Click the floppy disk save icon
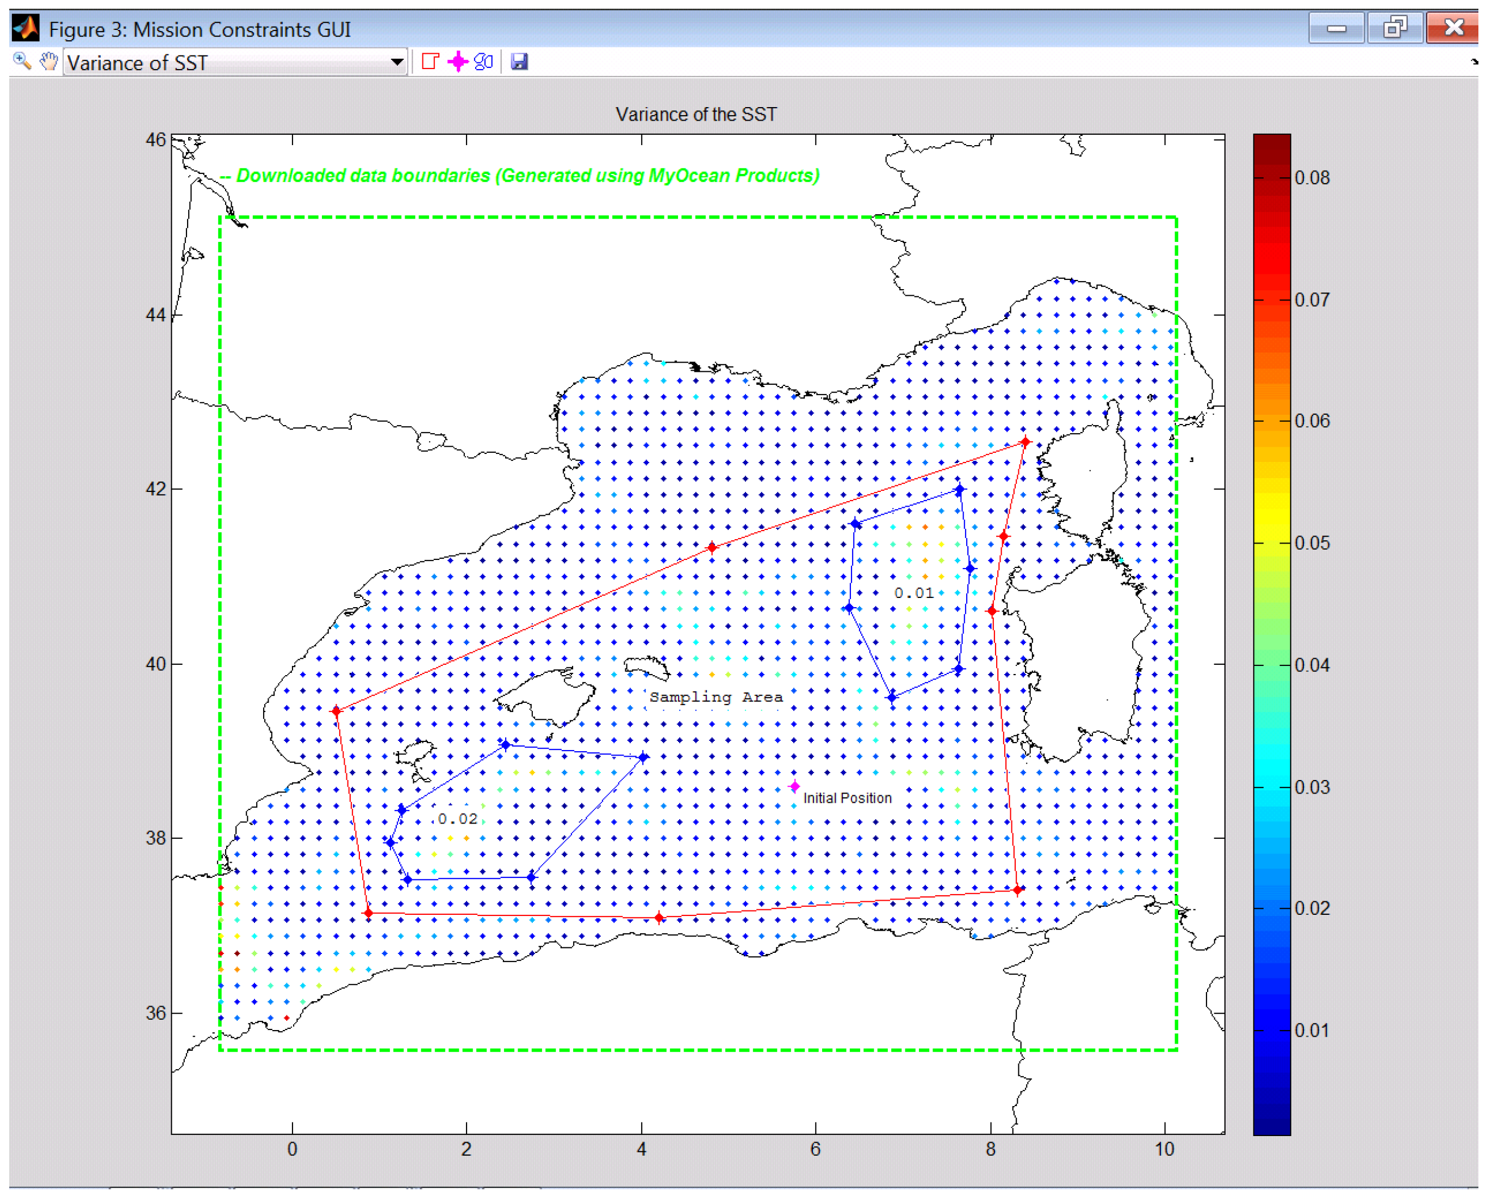Image resolution: width=1492 pixels, height=1204 pixels. [x=519, y=62]
